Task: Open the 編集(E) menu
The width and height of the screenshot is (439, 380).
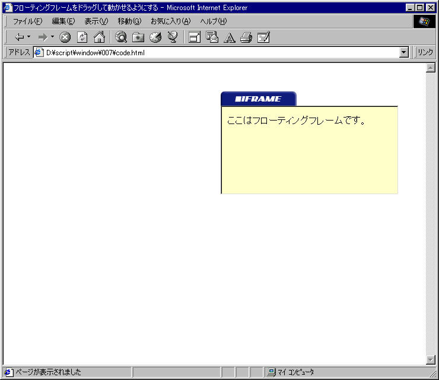Action: coord(63,21)
